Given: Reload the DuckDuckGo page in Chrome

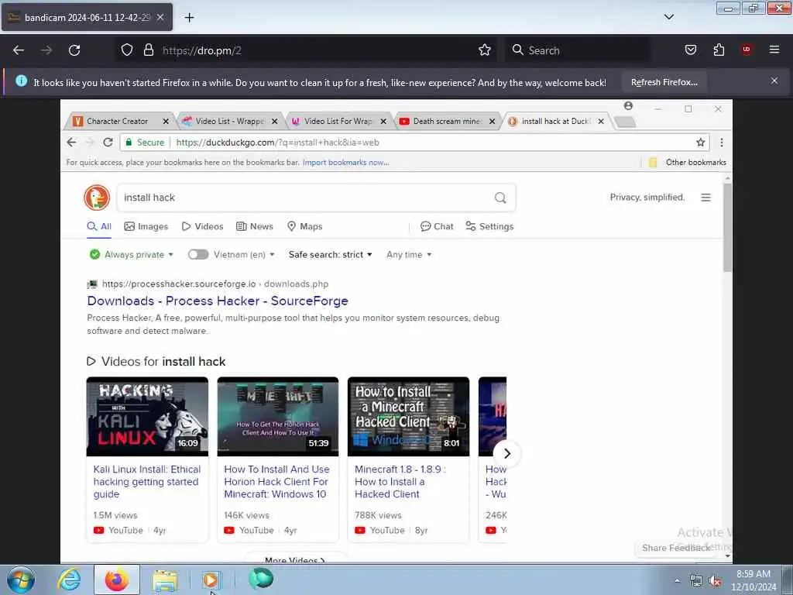Looking at the screenshot, I should (x=108, y=143).
